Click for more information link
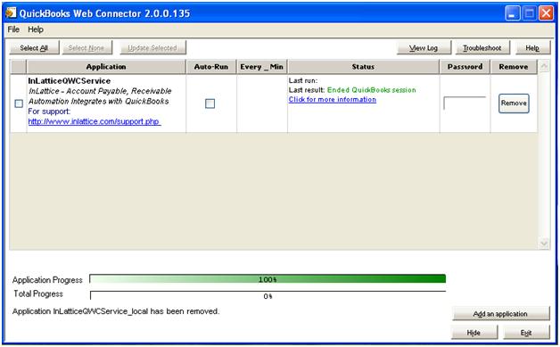Screen dimensions: 560x347 click(332, 99)
